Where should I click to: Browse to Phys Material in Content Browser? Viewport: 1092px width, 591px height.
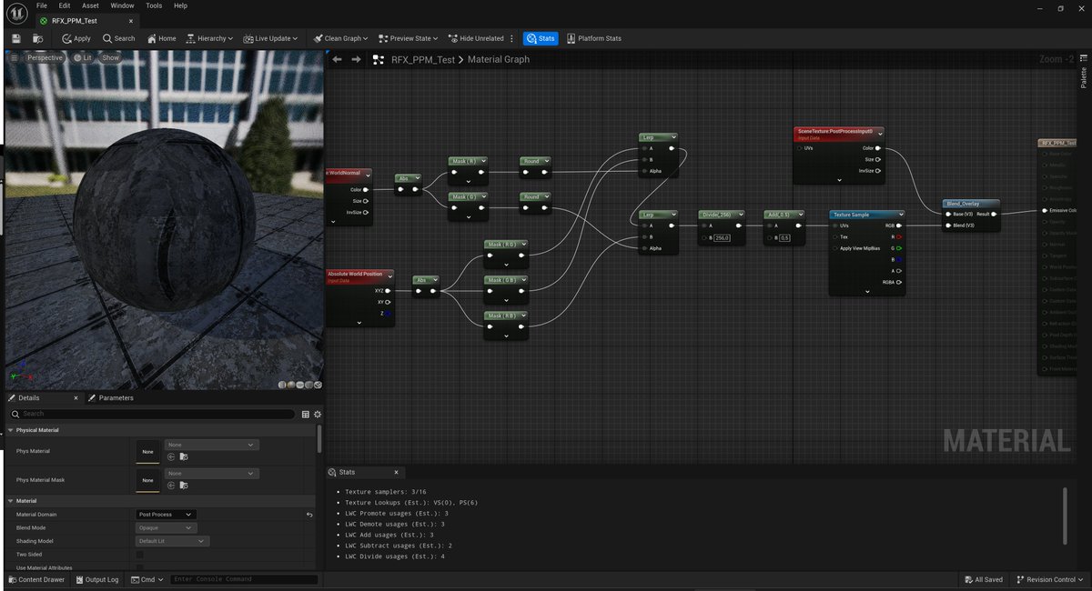183,456
